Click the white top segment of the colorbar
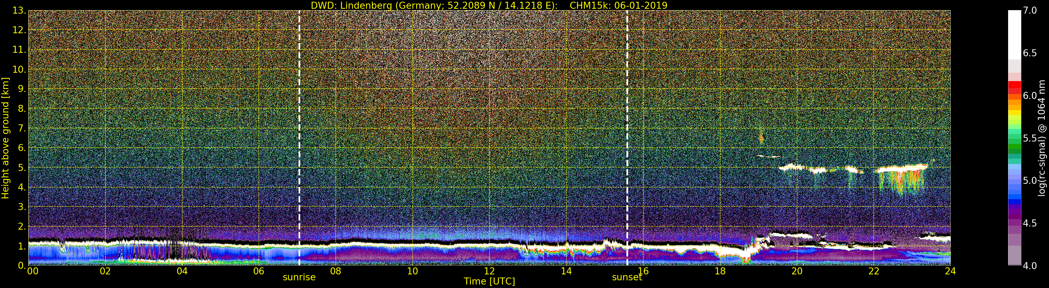This screenshot has width=1049, height=288. (1014, 35)
